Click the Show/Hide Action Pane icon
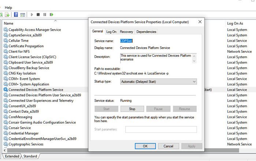Viewport: 256px width, 161px height. pyautogui.click(x=23, y=15)
